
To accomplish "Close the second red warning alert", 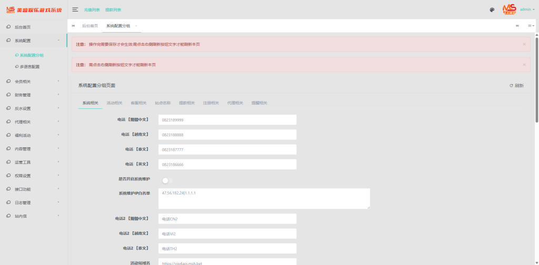I will click(524, 65).
